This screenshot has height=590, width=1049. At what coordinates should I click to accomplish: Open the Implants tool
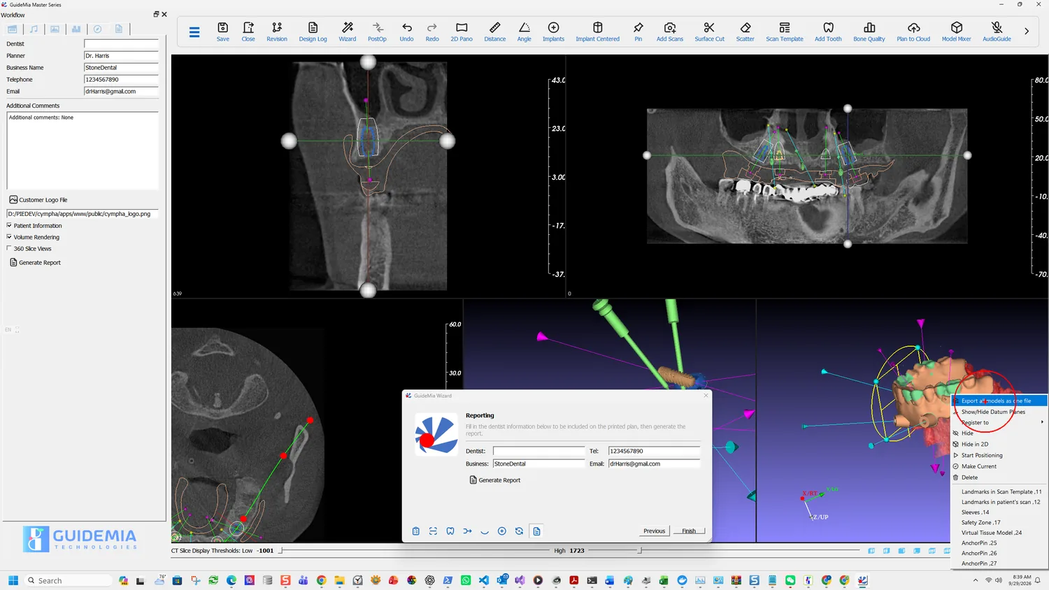tap(553, 31)
